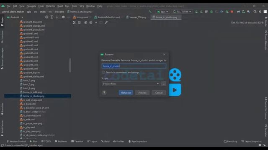Select ic_download.xml in project tree
This screenshot has height=150, width=268.
tap(32, 116)
